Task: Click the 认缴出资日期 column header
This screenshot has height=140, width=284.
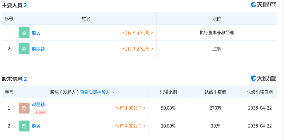Action: tap(260, 92)
